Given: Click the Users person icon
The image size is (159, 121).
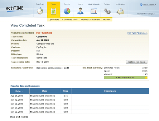Looking at the screenshot, I should click(80, 11).
